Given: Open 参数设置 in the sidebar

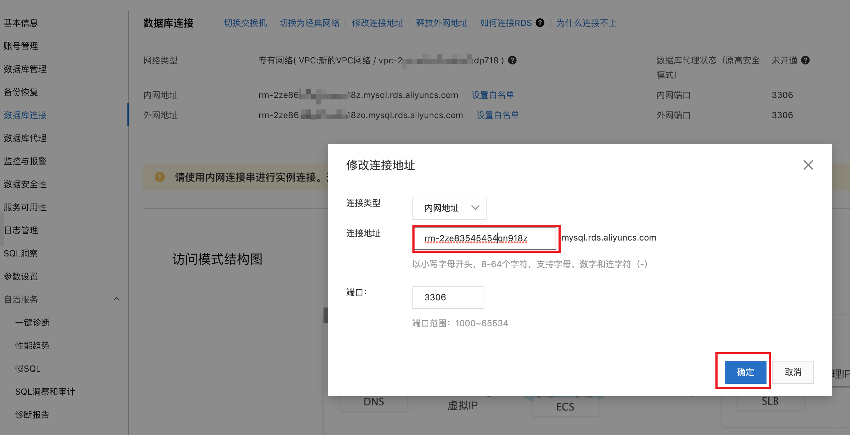Looking at the screenshot, I should pyautogui.click(x=21, y=276).
